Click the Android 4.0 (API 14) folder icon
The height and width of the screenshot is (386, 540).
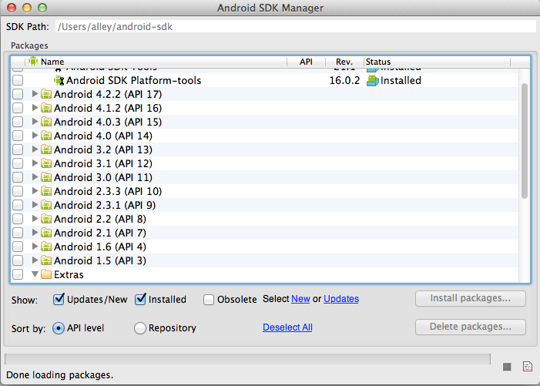pos(46,136)
